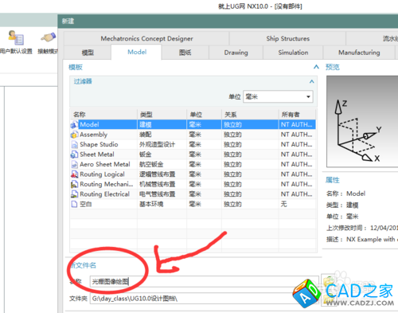Click the Routing Mechanical icon
This screenshot has height=313, width=398.
pos(74,184)
